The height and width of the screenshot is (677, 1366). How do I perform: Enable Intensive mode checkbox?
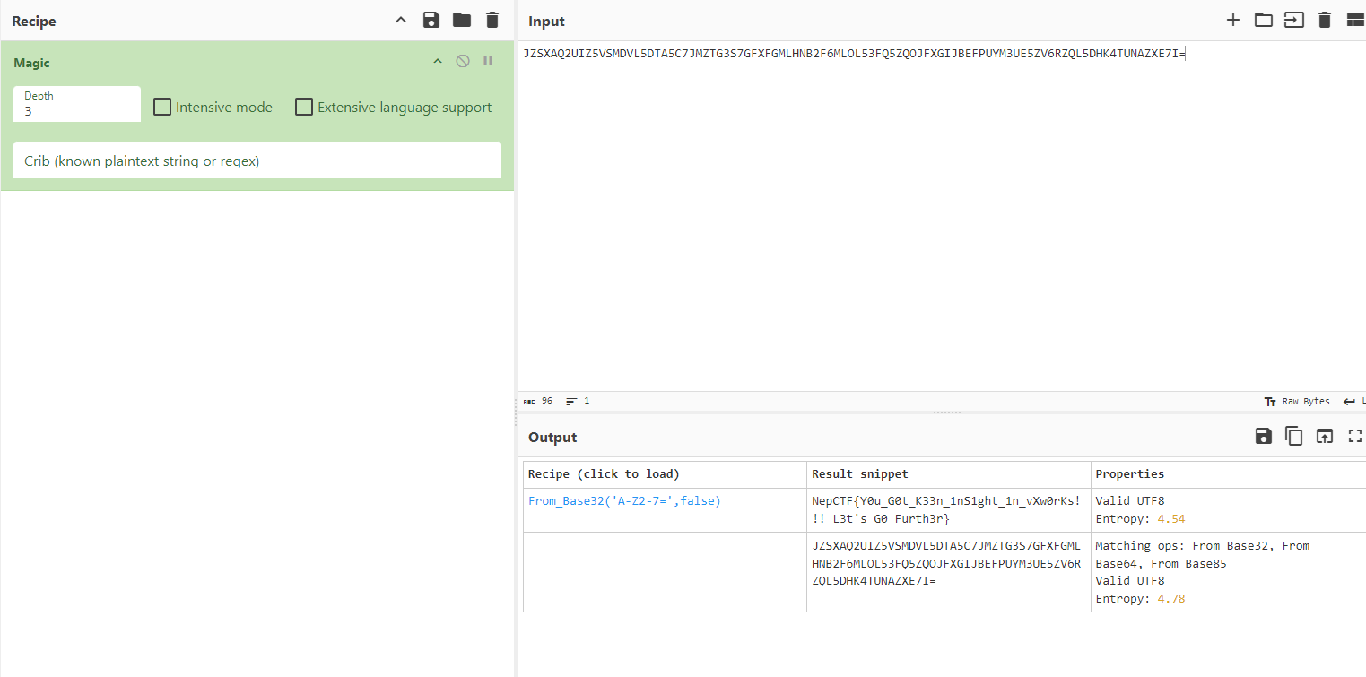[162, 108]
